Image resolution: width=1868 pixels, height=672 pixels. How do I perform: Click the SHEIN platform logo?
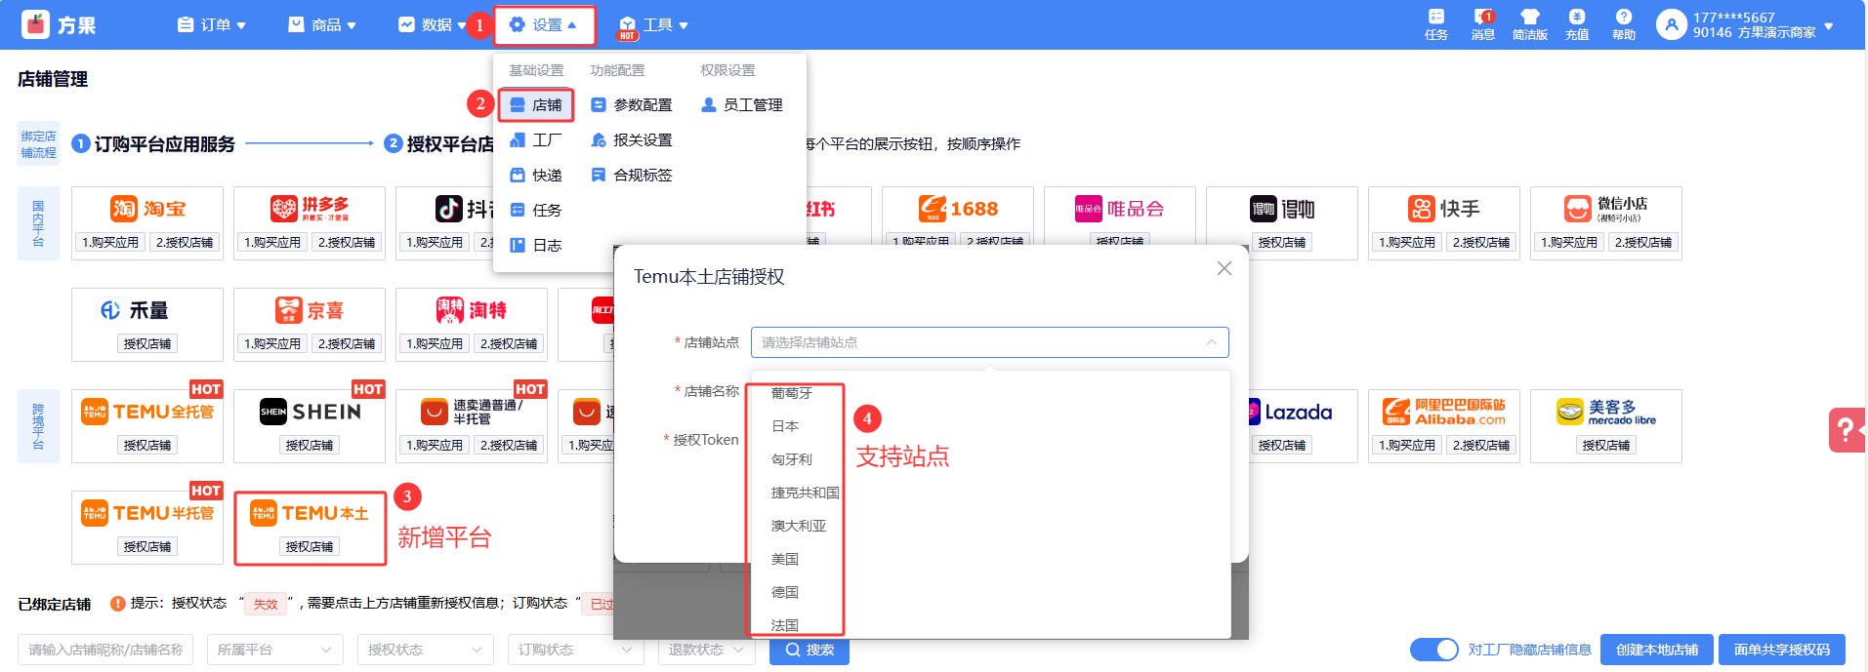(310, 412)
